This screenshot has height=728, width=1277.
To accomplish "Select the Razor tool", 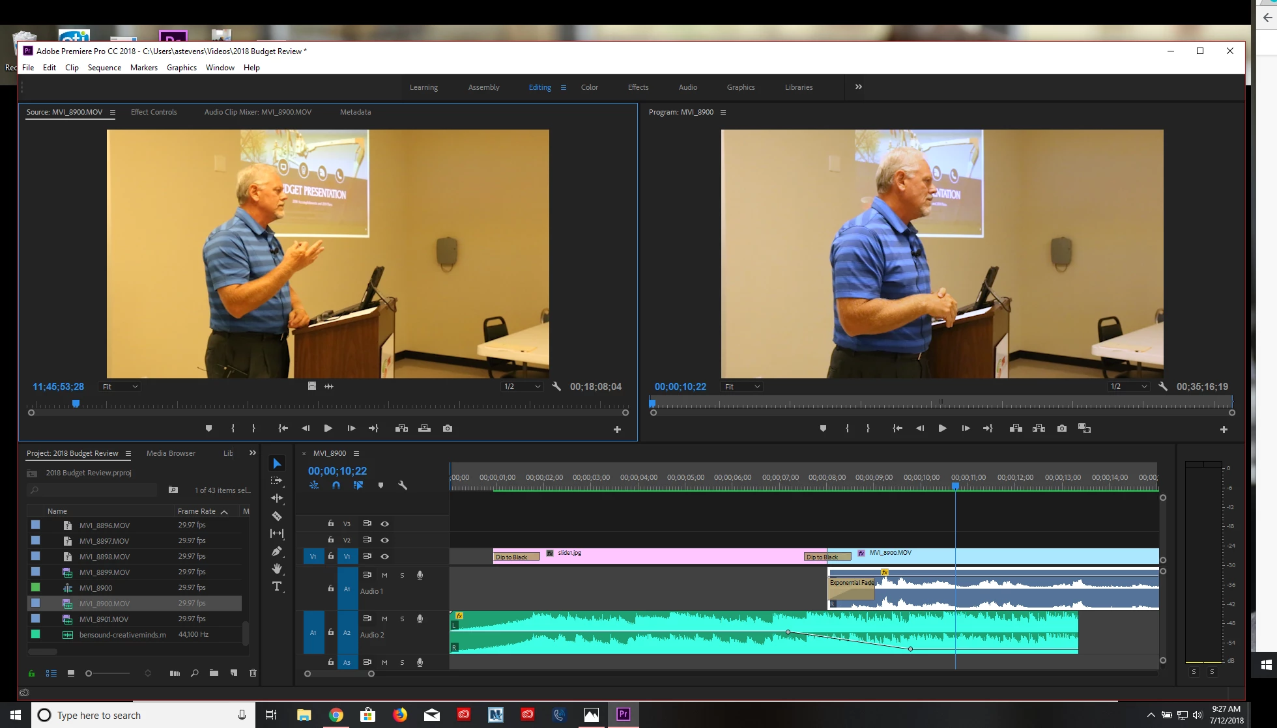I will [x=277, y=516].
